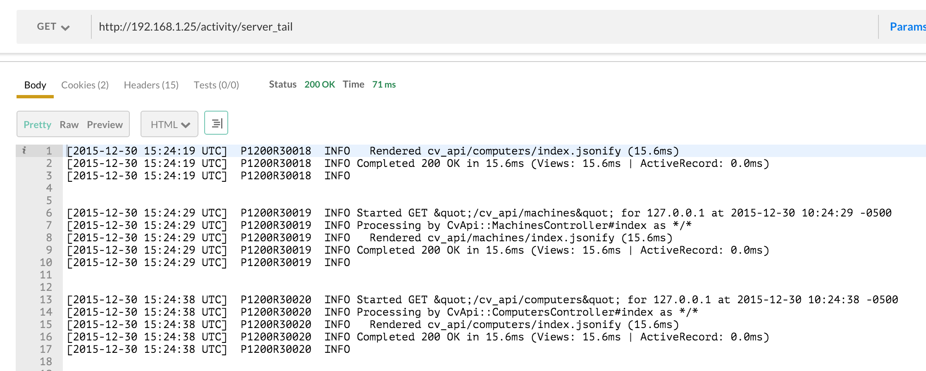Click the 200 OK status value
Viewport: 926px width, 371px height.
pos(320,85)
